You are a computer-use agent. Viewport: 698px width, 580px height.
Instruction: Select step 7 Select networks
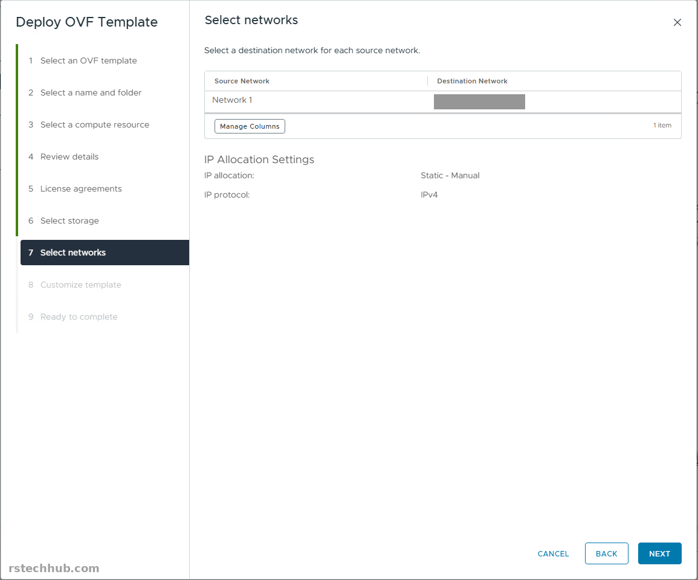pyautogui.click(x=105, y=253)
